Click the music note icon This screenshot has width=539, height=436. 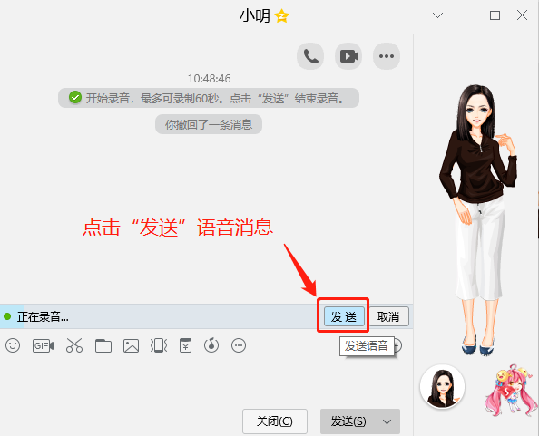click(211, 345)
